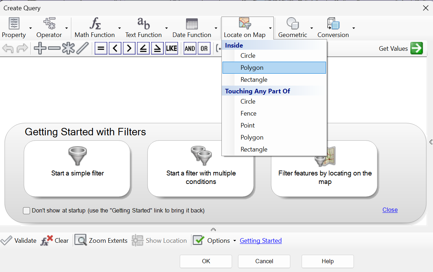Select Rectangle under Inside
433x272 pixels.
(x=274, y=80)
